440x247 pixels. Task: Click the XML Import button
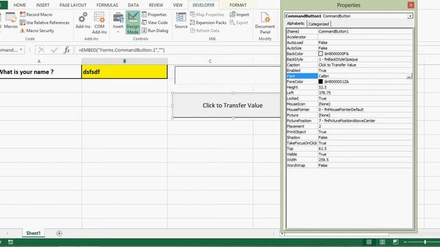(x=239, y=14)
